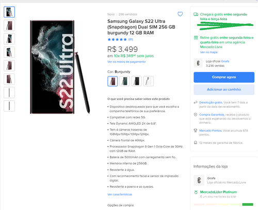Select the black color variant

coord(136,81)
